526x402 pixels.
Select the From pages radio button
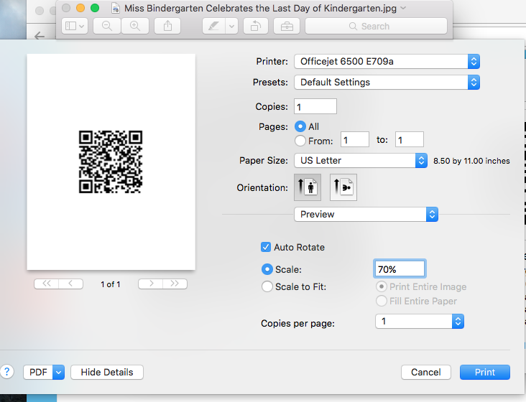click(x=300, y=141)
